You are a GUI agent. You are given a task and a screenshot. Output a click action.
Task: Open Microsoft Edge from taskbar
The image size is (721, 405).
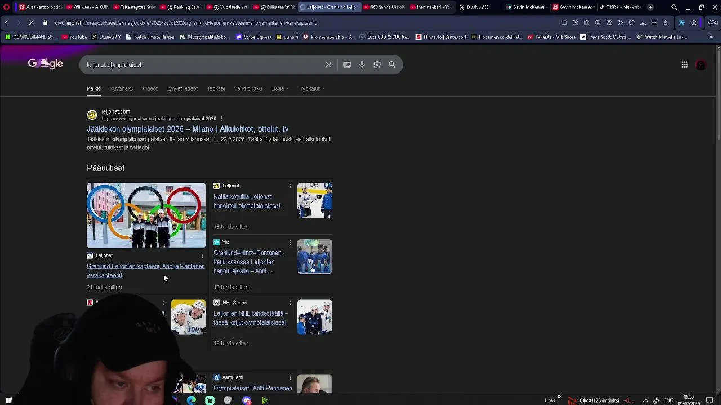pyautogui.click(x=192, y=400)
